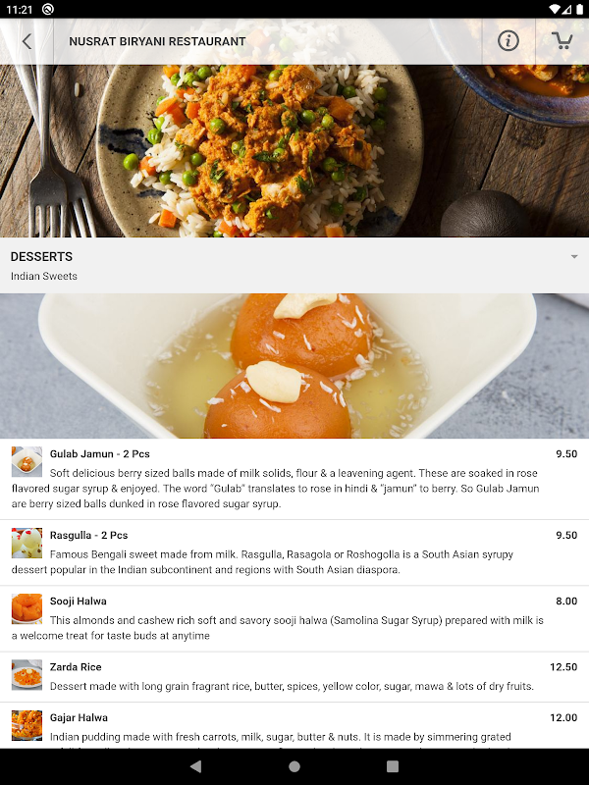Tap Android home circle button
This screenshot has width=589, height=785.
(x=294, y=766)
